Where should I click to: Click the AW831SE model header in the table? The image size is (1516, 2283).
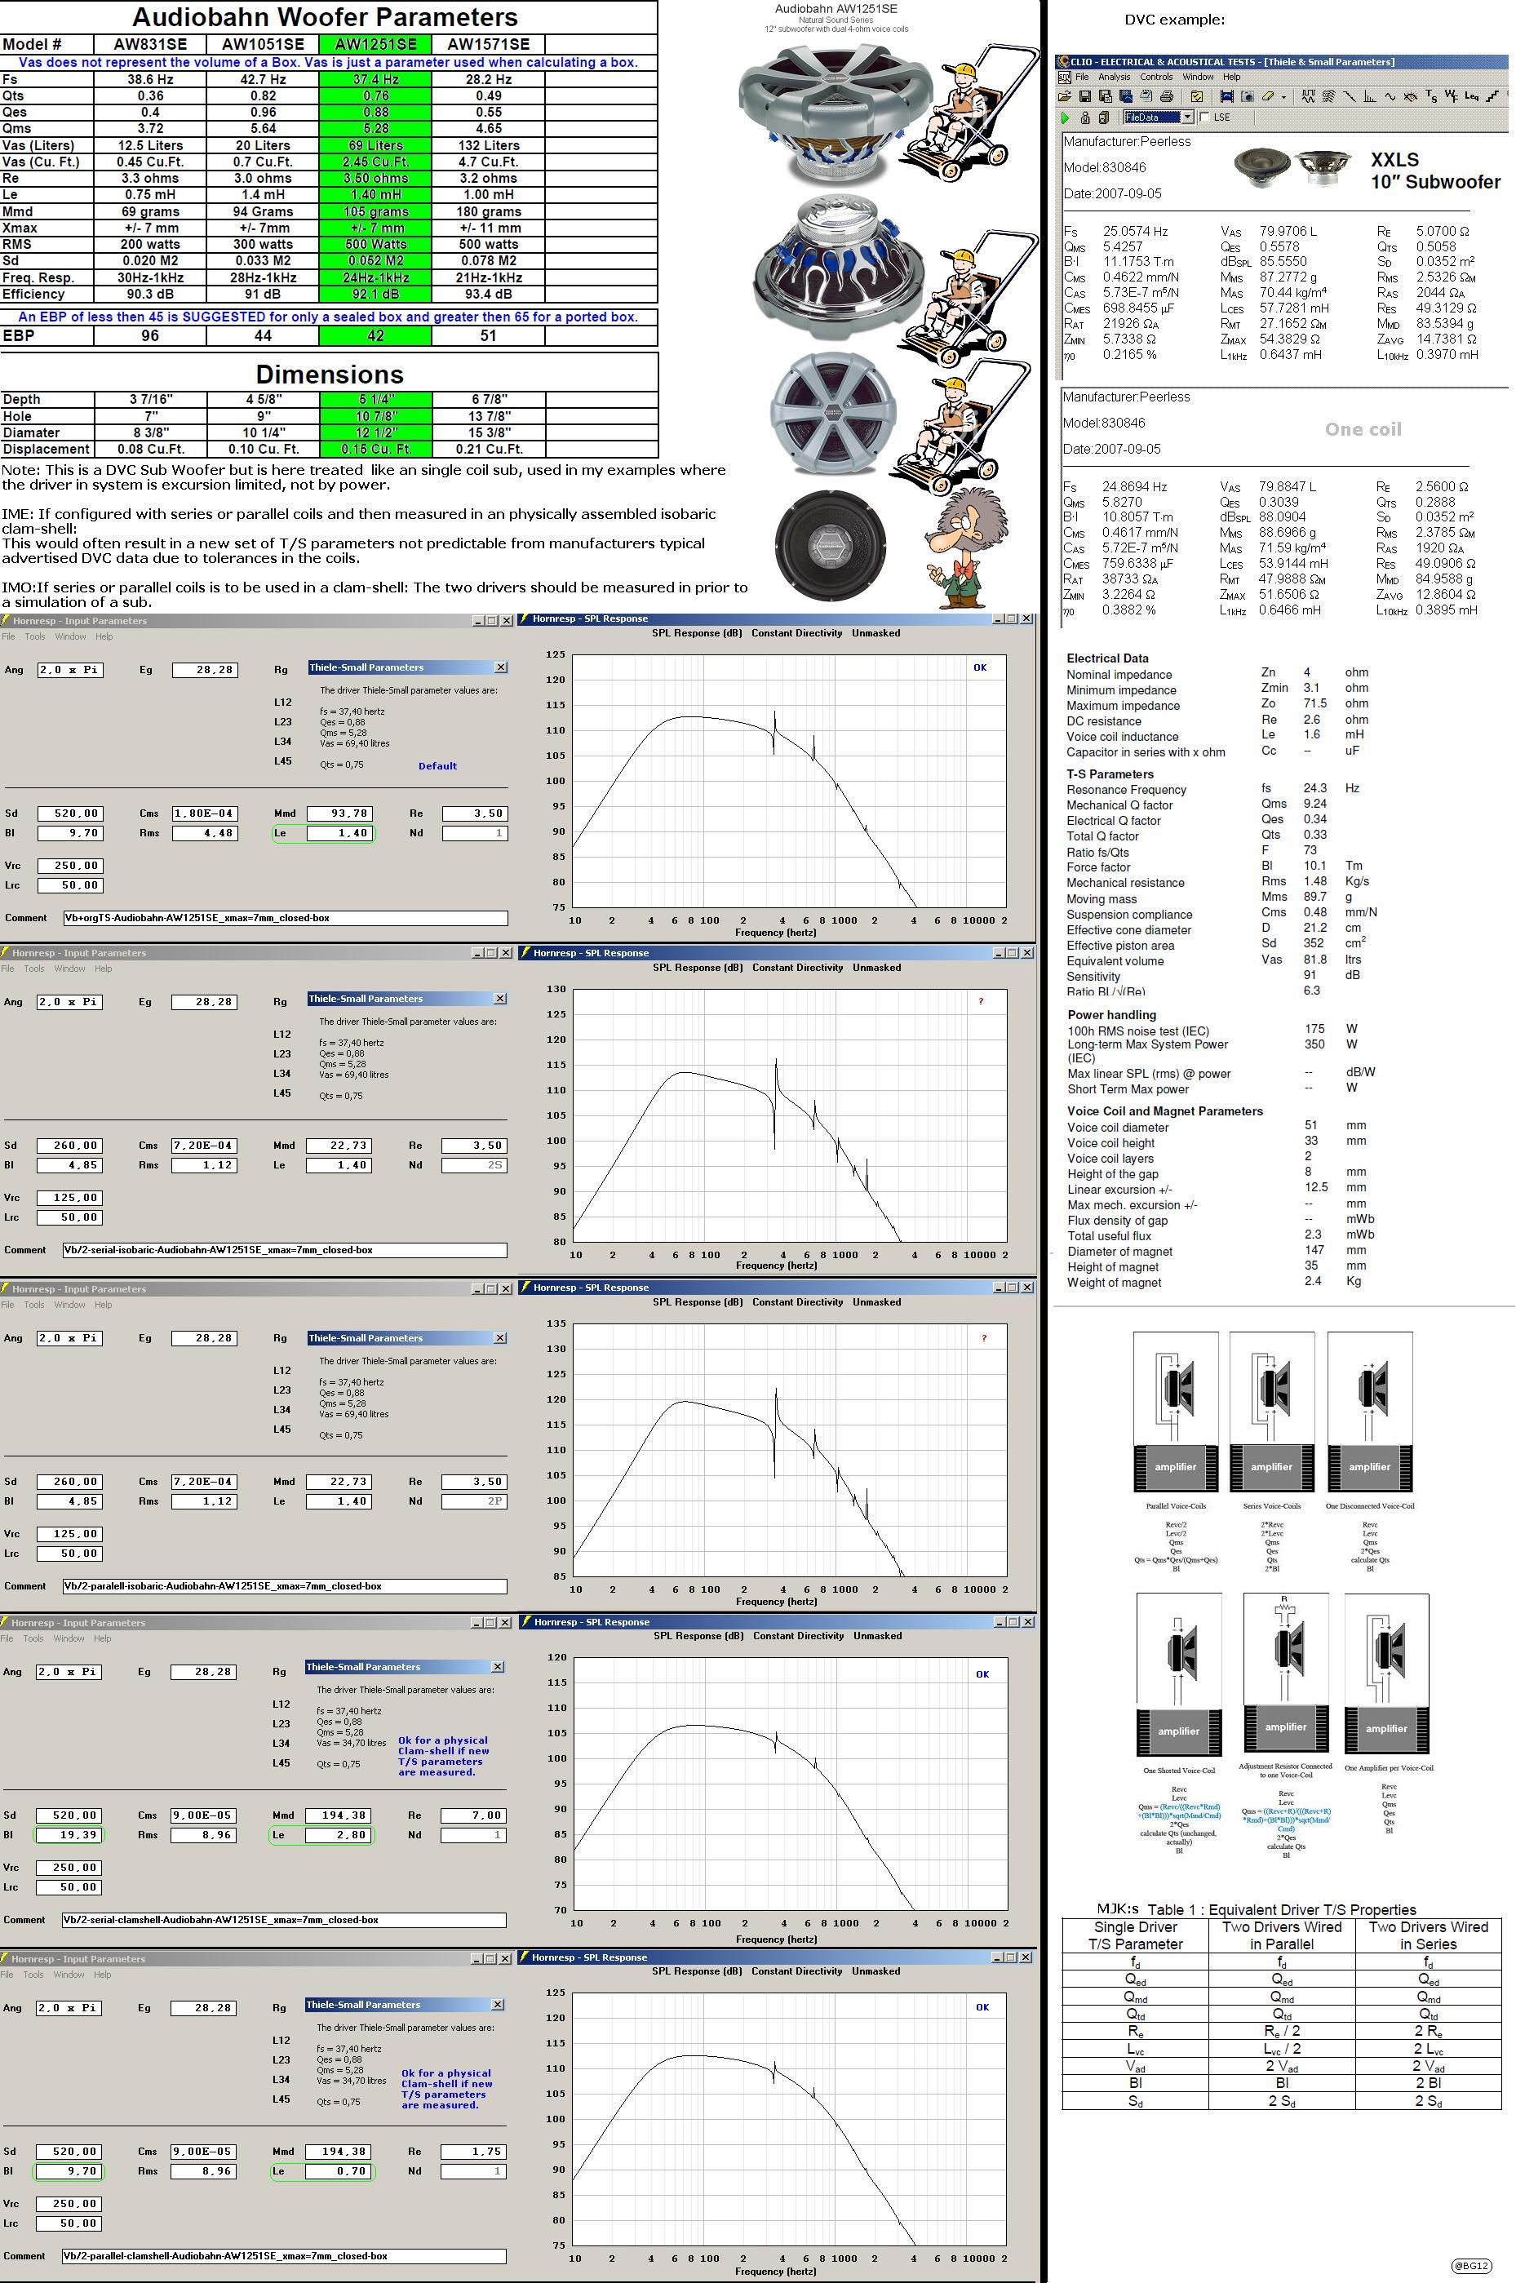pos(150,44)
